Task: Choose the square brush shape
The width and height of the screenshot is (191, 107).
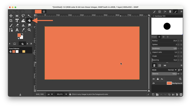Action: click(x=164, y=37)
